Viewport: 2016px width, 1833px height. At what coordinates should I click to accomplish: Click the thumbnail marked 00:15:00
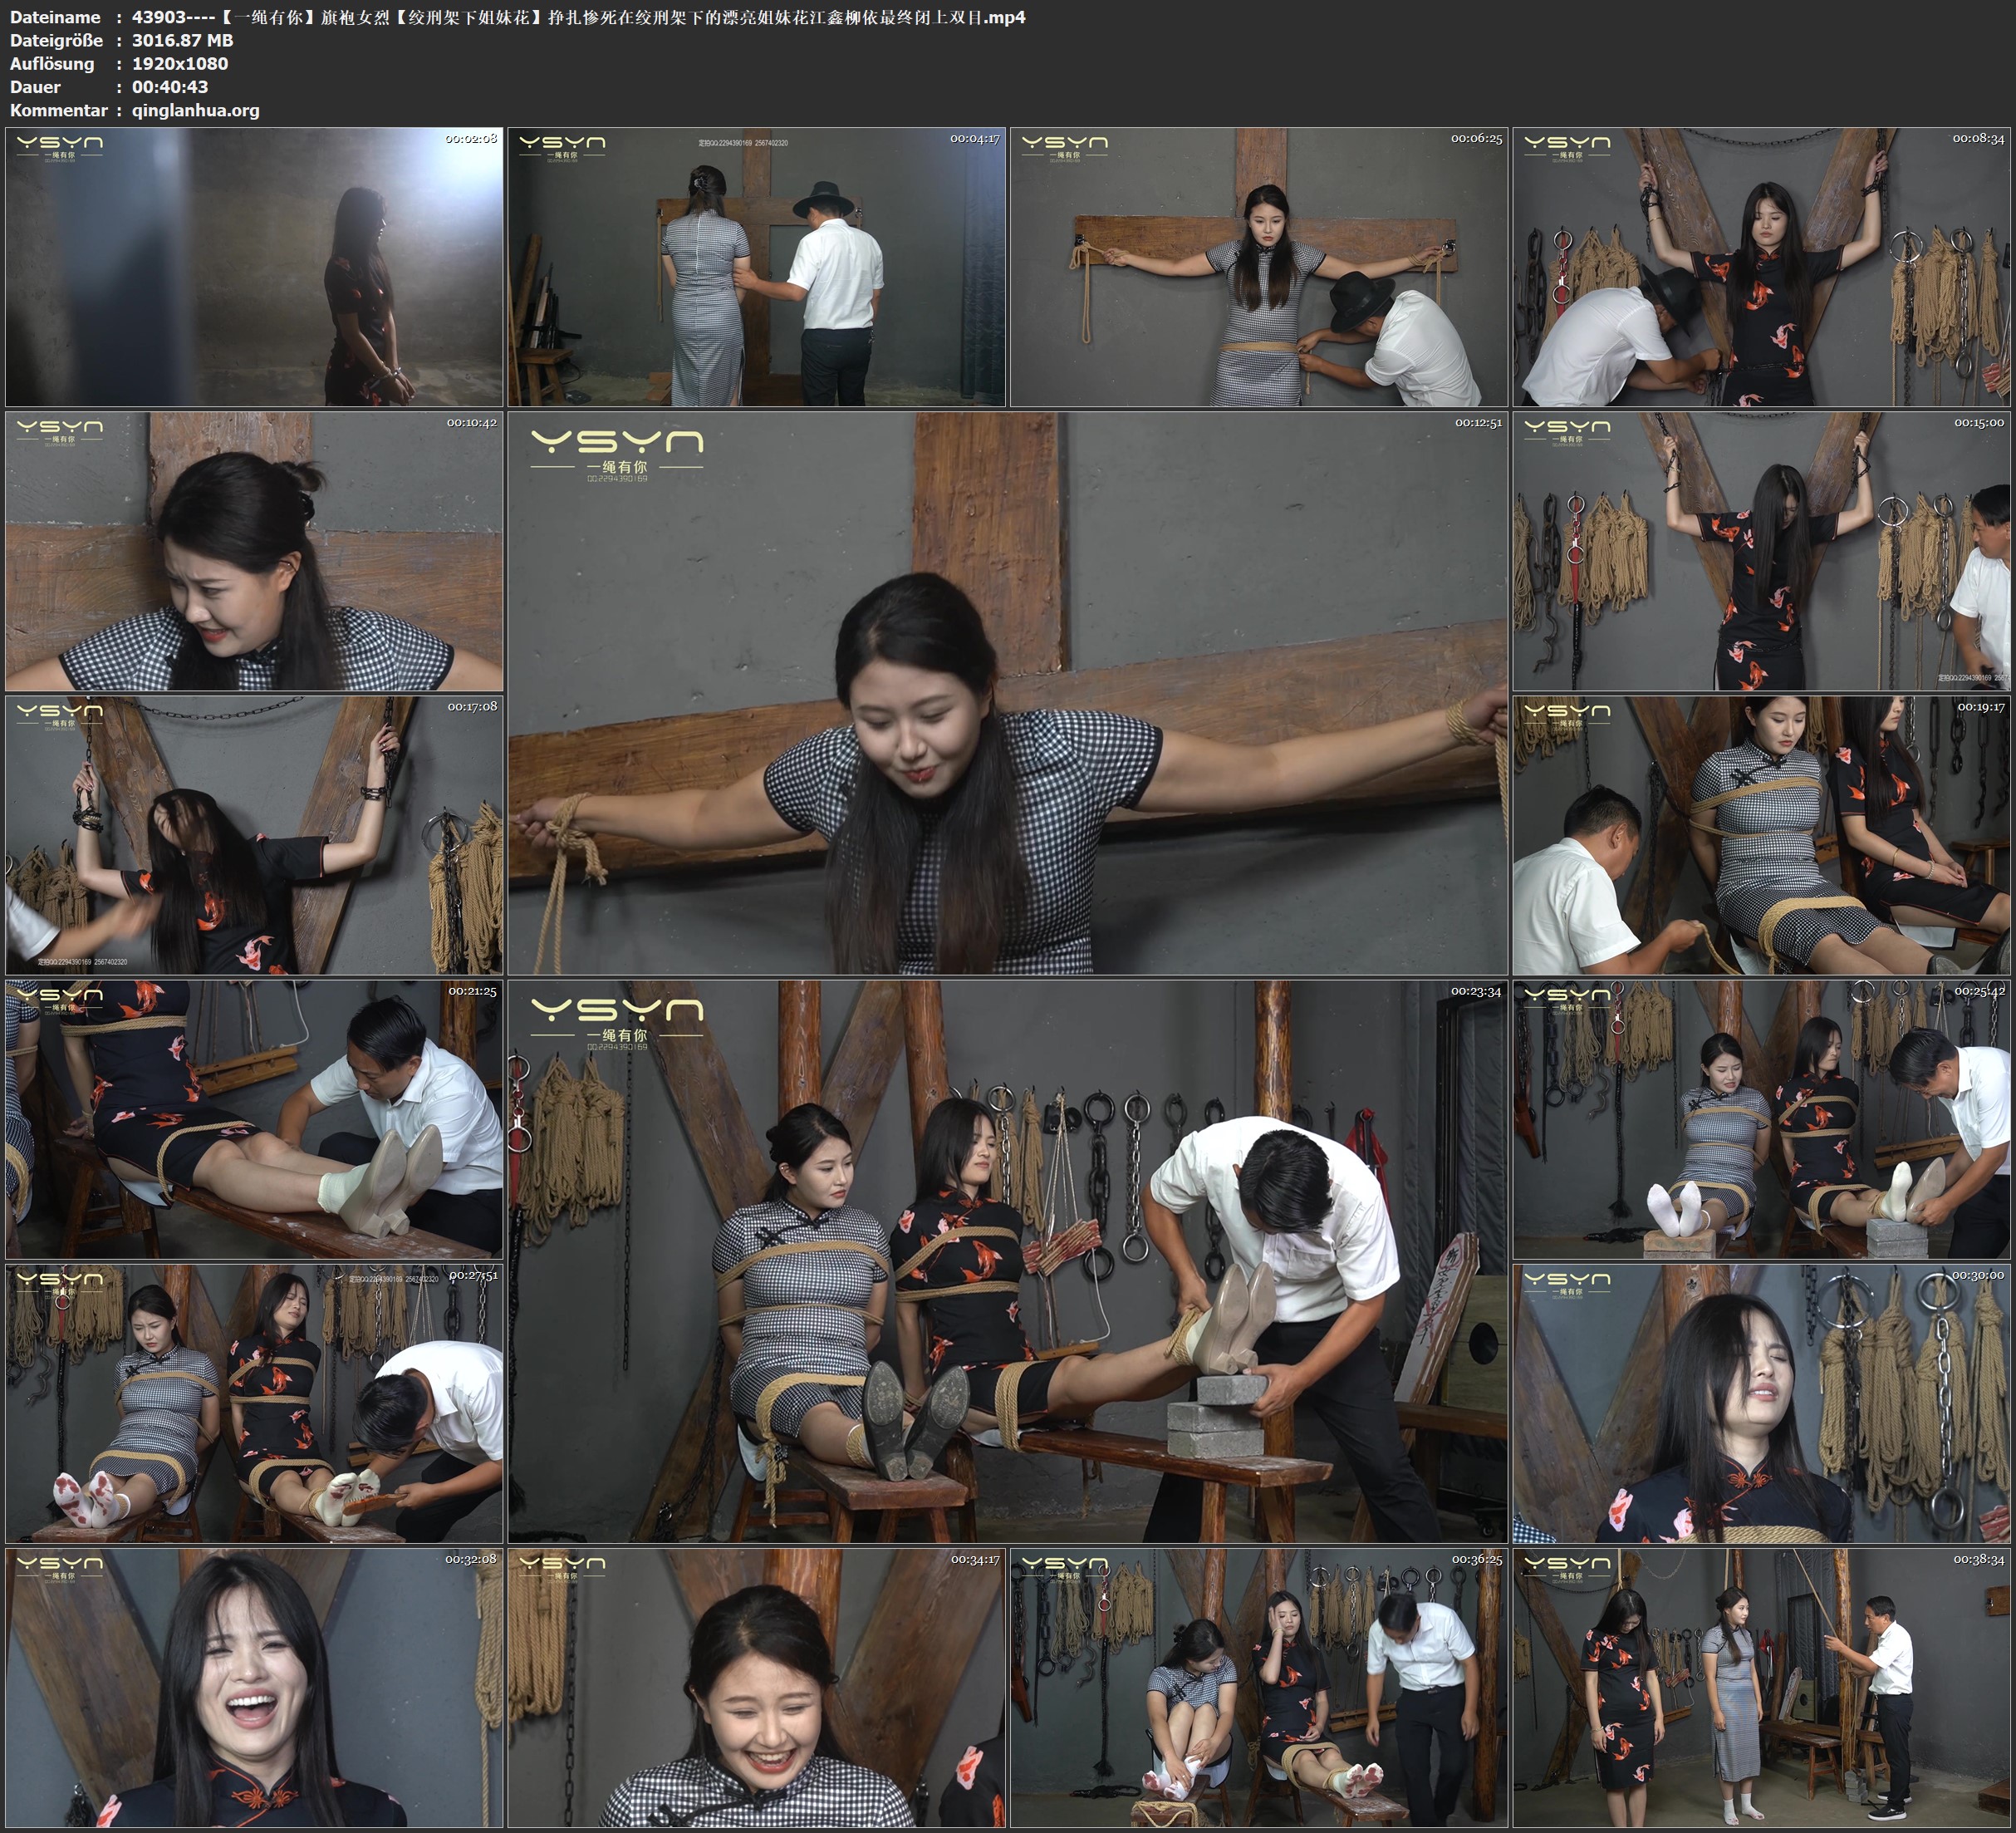1761,550
